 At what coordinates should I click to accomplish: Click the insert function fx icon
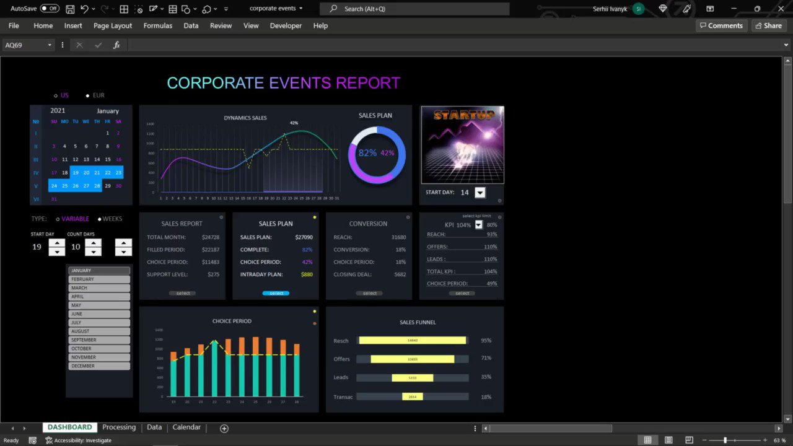pos(116,45)
